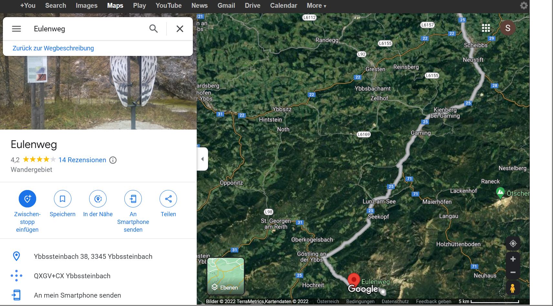
Task: Click the Zwischenstopp einfügen icon
Action: coord(27,199)
